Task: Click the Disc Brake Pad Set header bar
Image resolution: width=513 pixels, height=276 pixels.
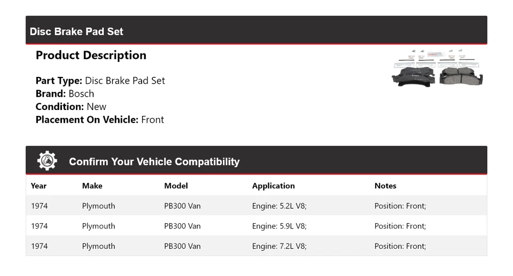Action: coord(256,31)
